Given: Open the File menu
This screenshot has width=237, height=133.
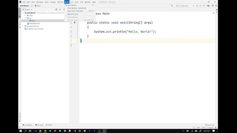Looking at the screenshot, I should [24, 2].
